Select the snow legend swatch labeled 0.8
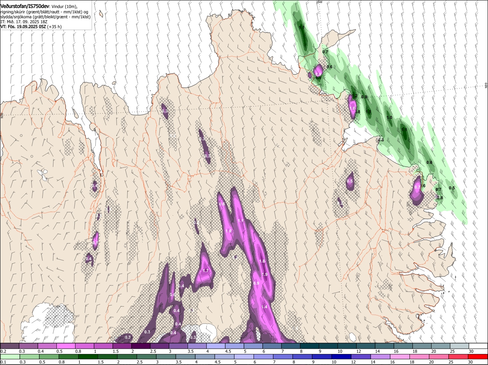The height and width of the screenshot is (365, 488). 85,346
